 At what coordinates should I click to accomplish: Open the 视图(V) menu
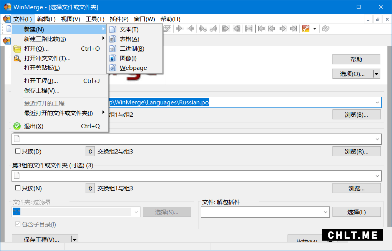pyautogui.click(x=71, y=19)
